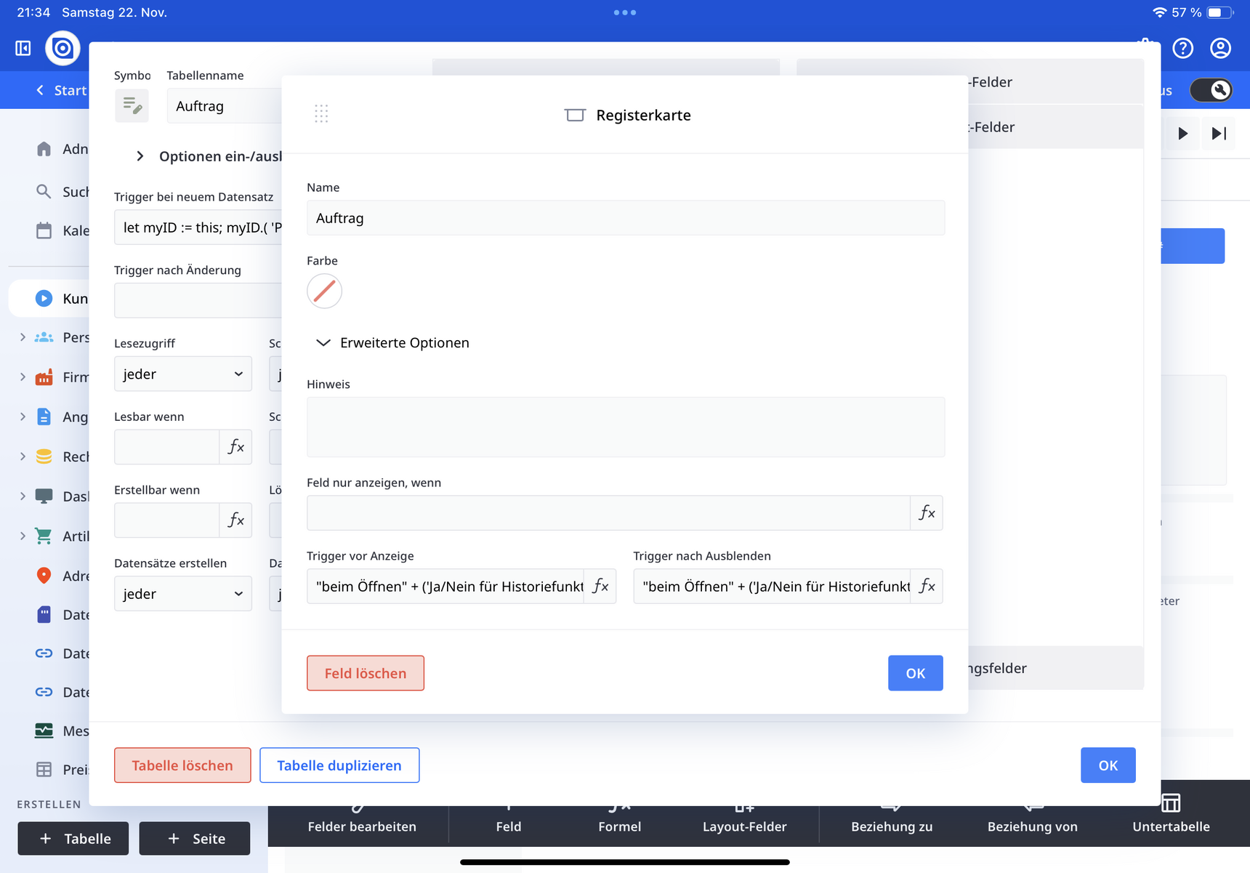Edit the Tabellenname field
This screenshot has width=1250, height=873.
[224, 106]
